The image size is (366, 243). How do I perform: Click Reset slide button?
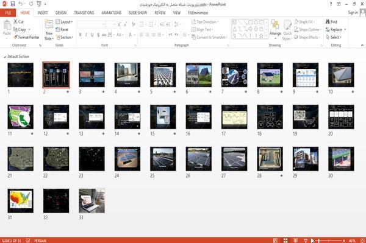pyautogui.click(x=62, y=30)
